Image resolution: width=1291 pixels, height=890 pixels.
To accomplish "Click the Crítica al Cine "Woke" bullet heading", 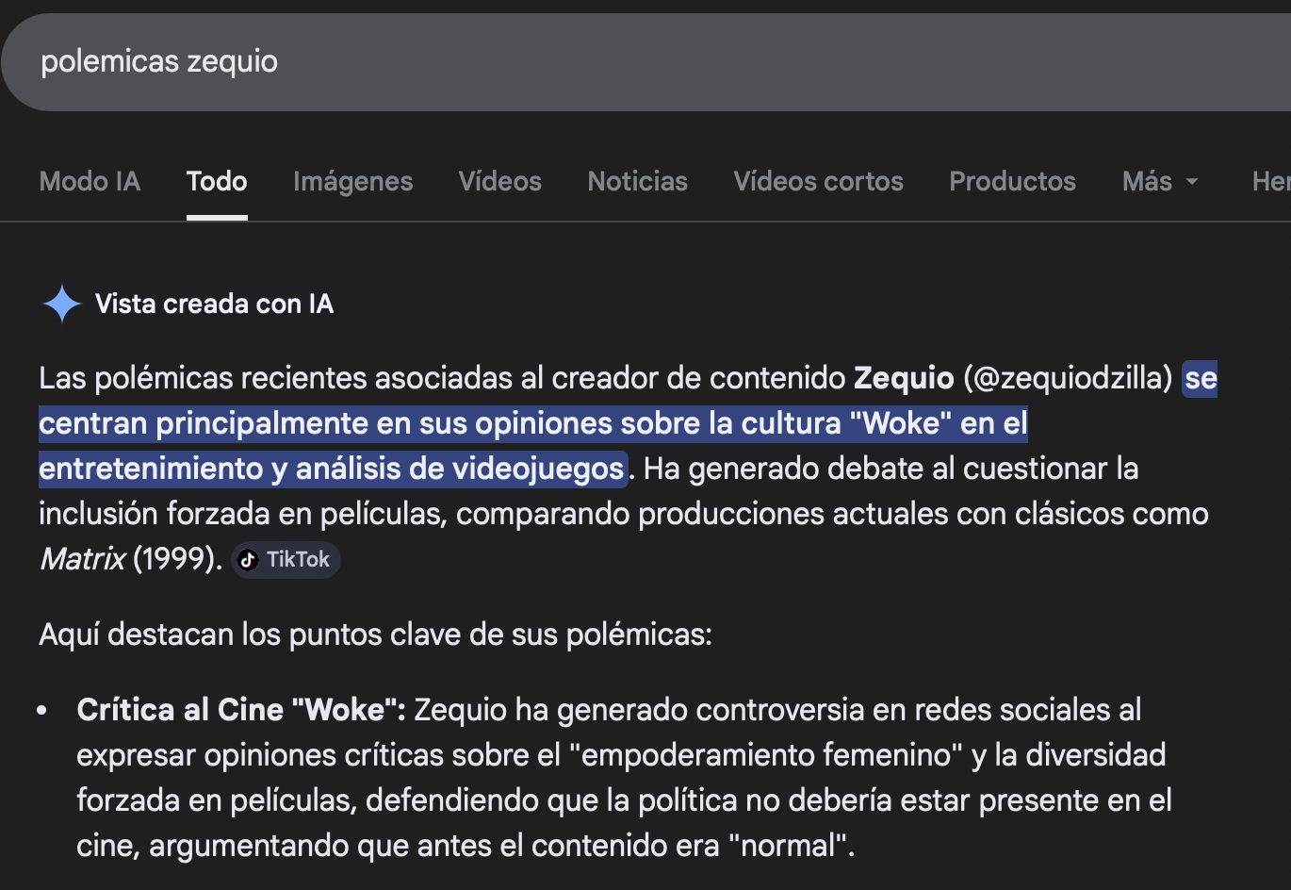I will tap(240, 710).
